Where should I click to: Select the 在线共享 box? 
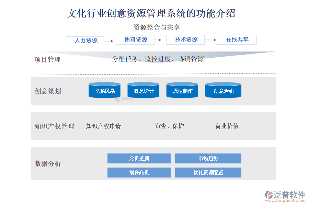click(236, 40)
